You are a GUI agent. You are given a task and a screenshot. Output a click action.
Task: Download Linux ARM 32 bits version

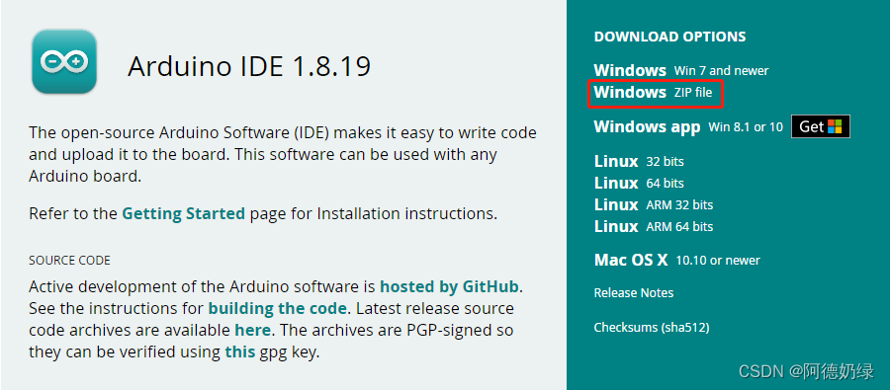654,204
